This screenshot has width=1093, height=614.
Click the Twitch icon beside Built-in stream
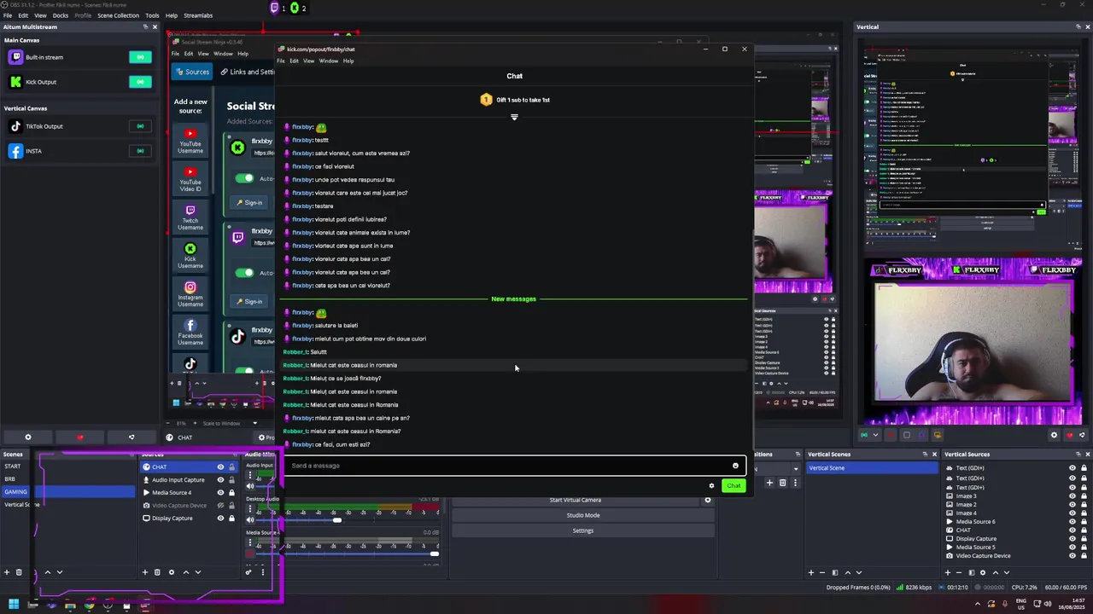pos(15,57)
